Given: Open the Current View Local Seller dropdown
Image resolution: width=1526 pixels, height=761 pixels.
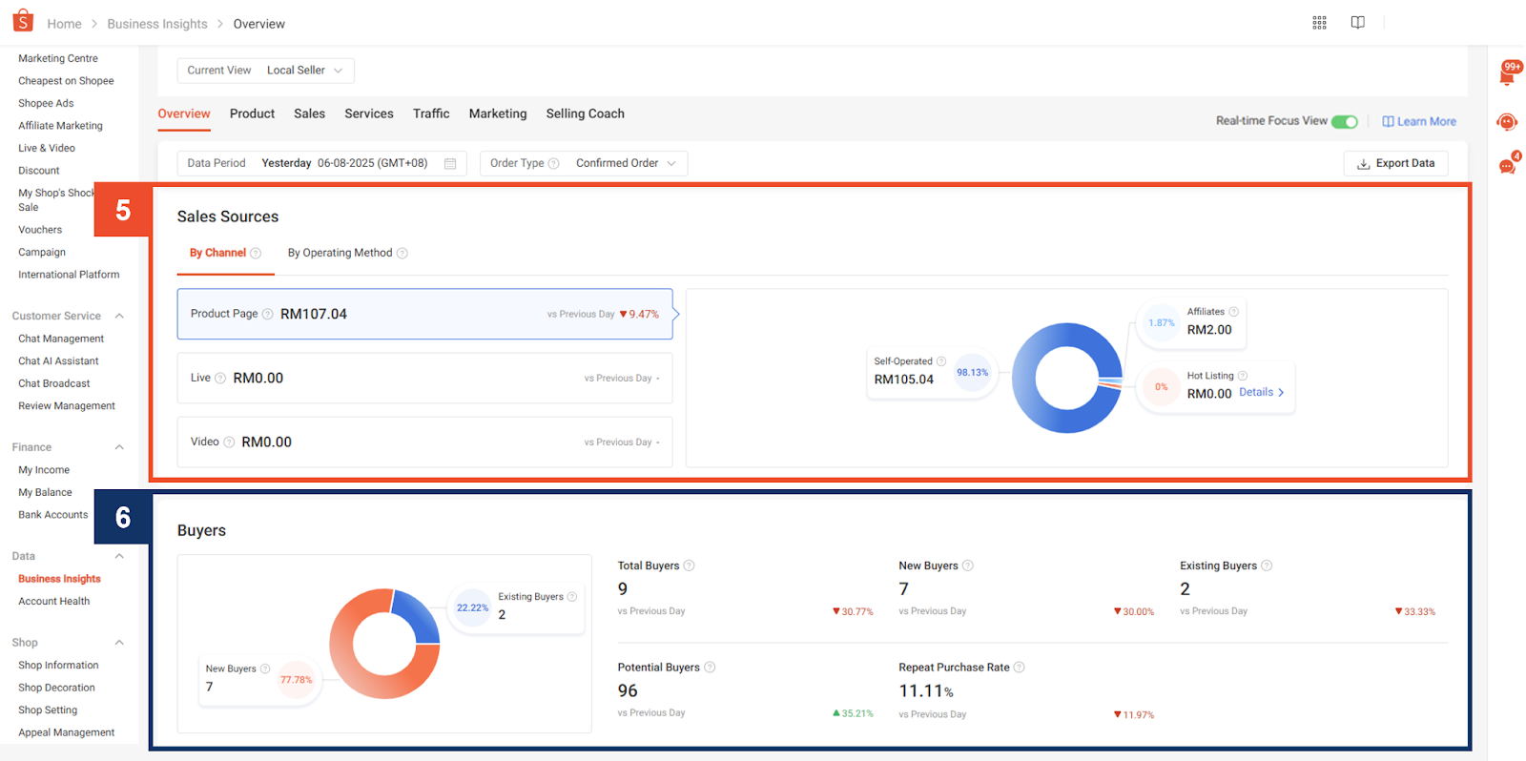Looking at the screenshot, I should [x=265, y=71].
